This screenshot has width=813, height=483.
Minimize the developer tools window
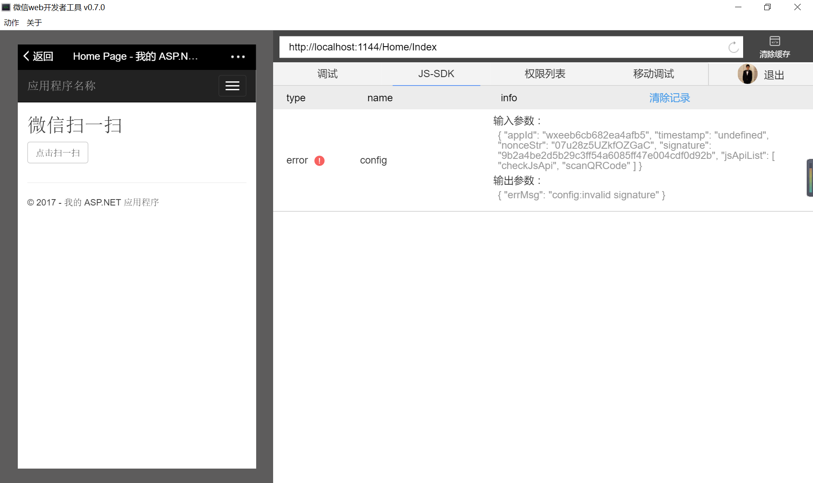click(738, 7)
